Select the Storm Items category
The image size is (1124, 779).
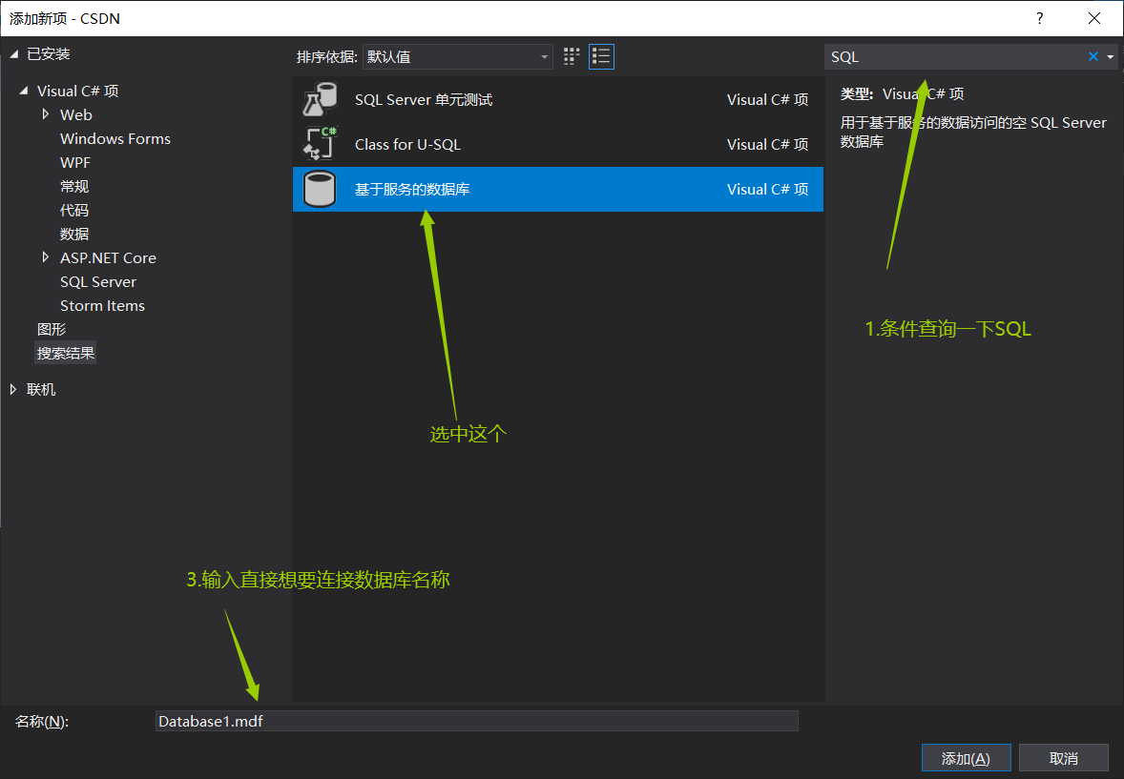coord(102,305)
